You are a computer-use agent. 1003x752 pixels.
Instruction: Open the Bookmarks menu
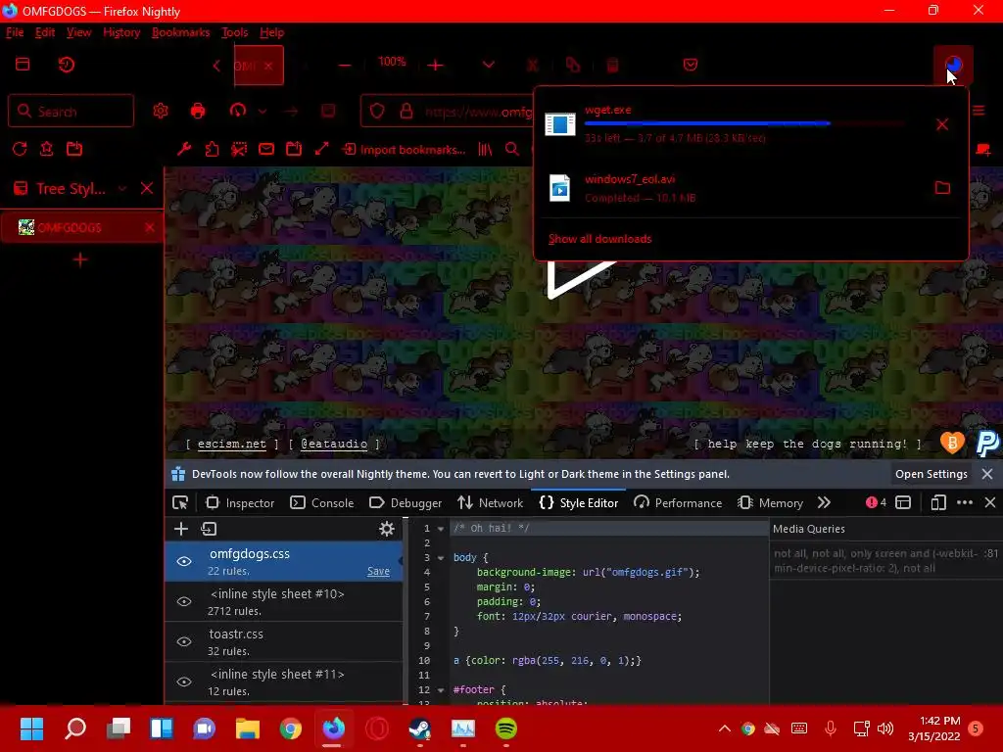180,32
